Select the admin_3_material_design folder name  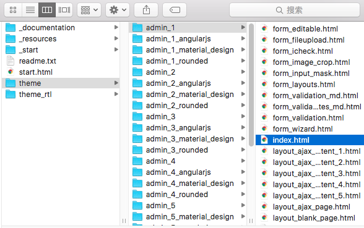pyautogui.click(x=190, y=139)
